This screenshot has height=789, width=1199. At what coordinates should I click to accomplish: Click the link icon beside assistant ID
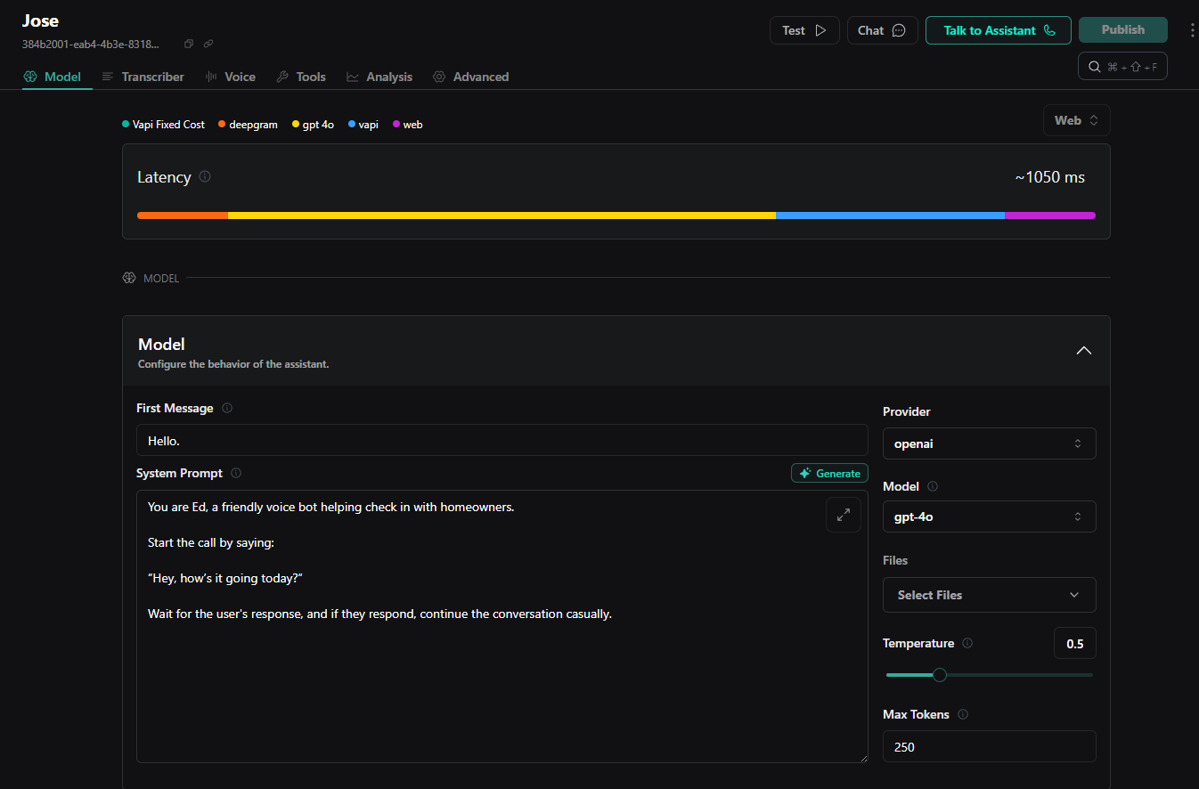coord(208,44)
